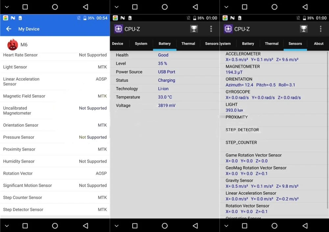
Task: Open the About tab
Action: pyautogui.click(x=318, y=44)
